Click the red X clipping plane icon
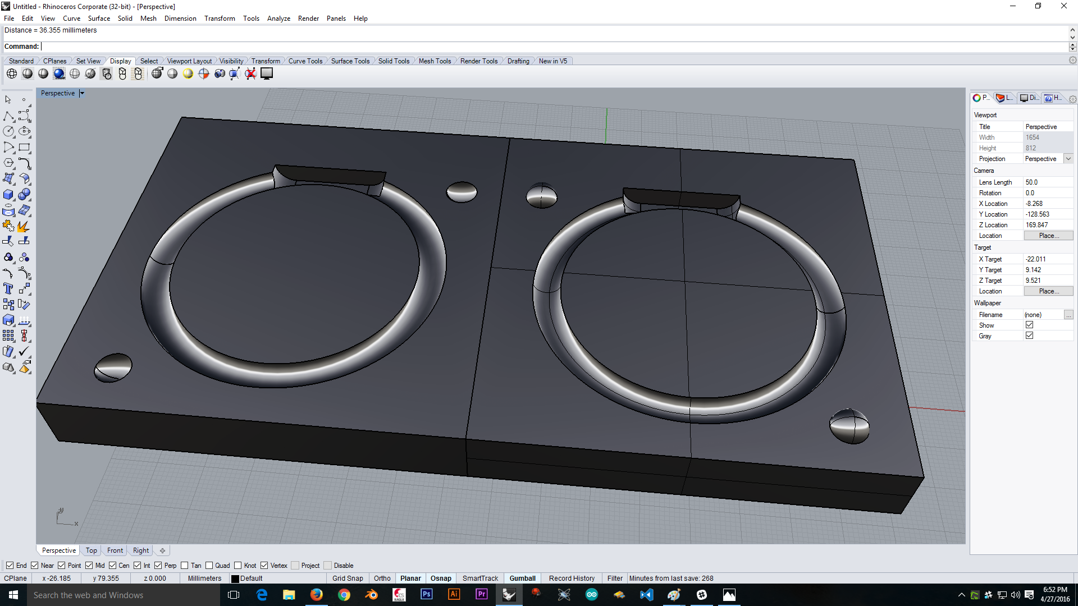Screen dimensions: 1078x606 (x=250, y=74)
